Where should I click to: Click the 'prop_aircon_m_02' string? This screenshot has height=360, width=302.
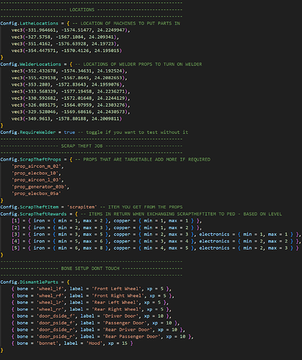pos(37,166)
